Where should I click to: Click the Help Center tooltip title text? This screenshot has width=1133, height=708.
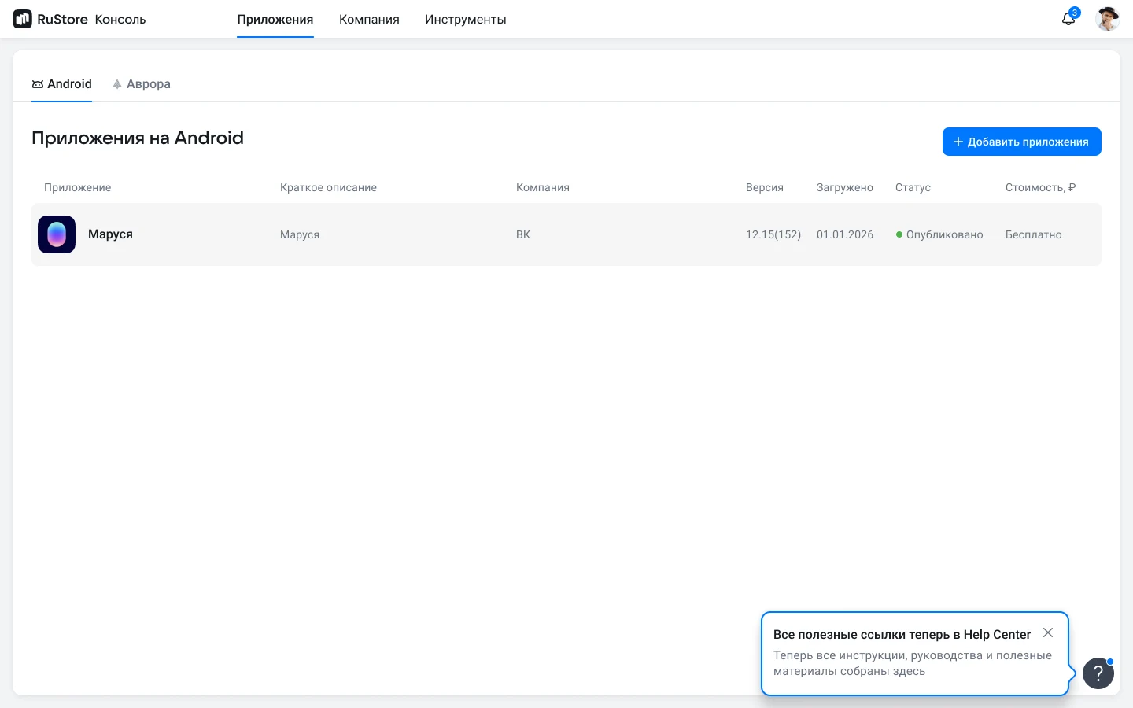902,634
